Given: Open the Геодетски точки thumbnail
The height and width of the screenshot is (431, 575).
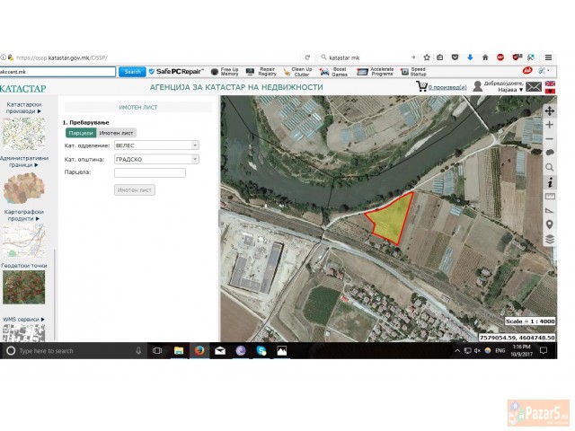Looking at the screenshot, I should (x=23, y=286).
